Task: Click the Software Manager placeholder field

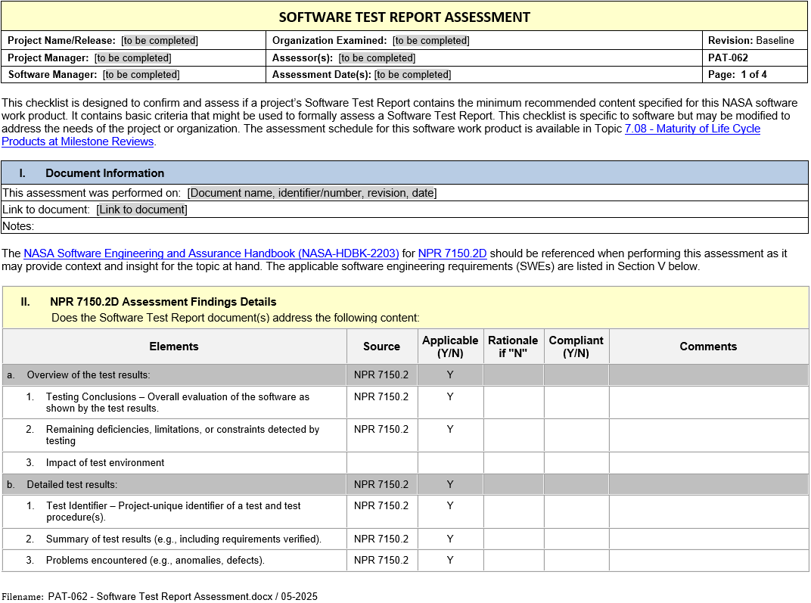Action: pyautogui.click(x=141, y=75)
